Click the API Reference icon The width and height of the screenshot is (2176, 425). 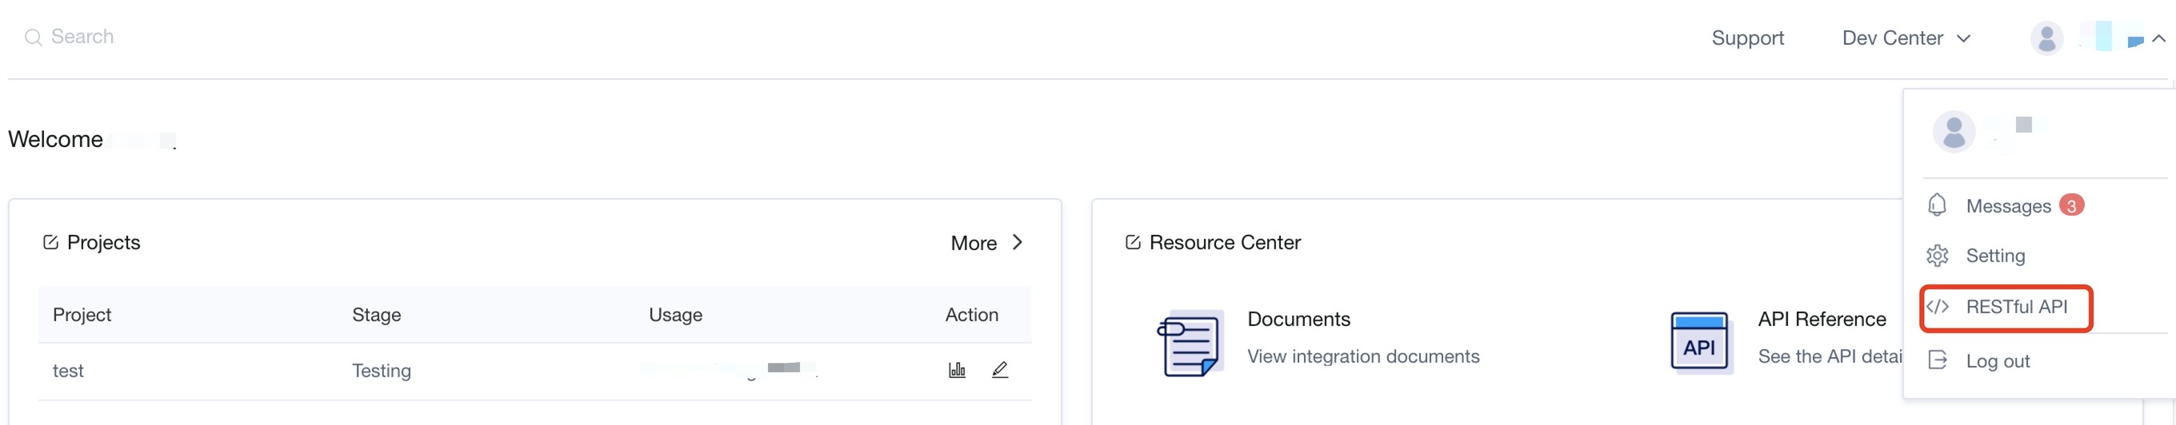[x=1699, y=343]
